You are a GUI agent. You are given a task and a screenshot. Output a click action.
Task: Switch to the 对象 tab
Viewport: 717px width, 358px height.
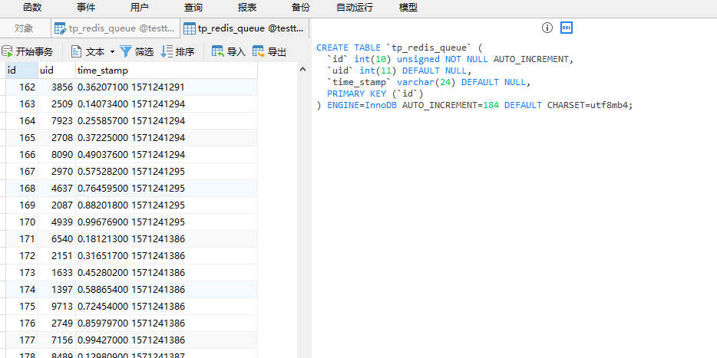pyautogui.click(x=24, y=28)
